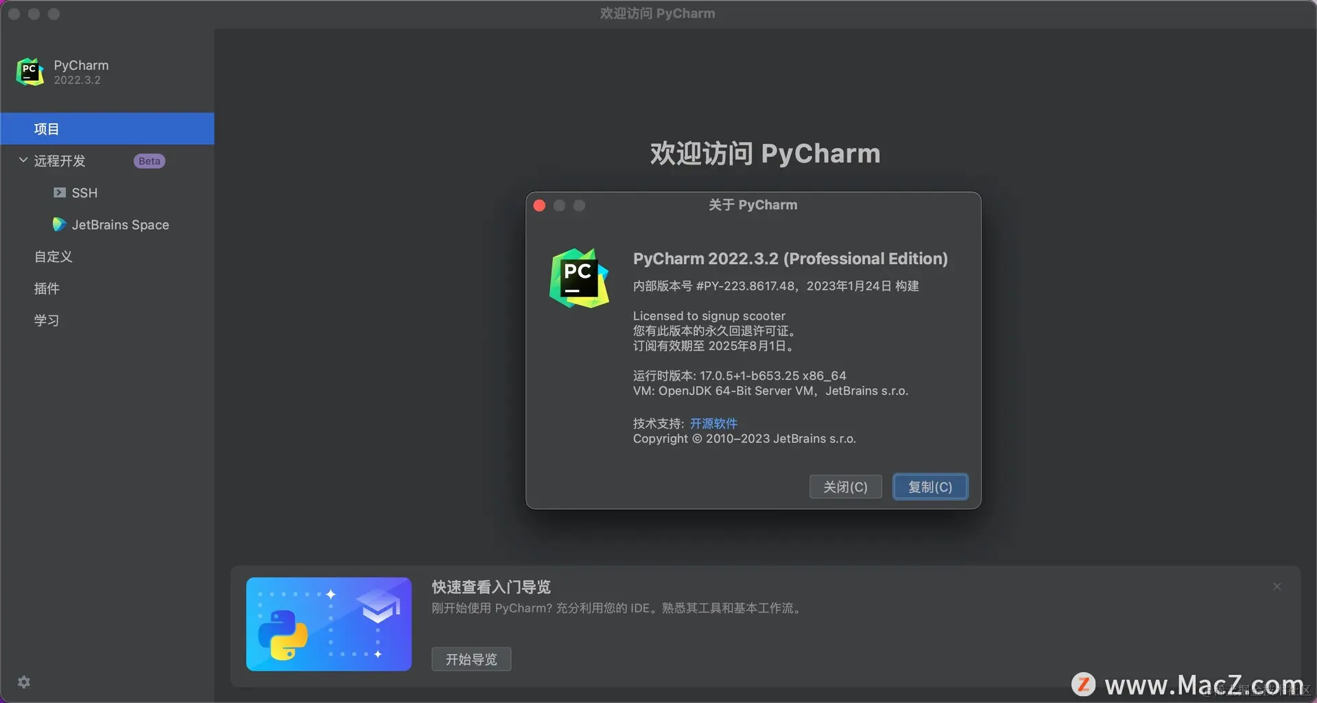
Task: Click the 开始导览 button
Action: (471, 659)
